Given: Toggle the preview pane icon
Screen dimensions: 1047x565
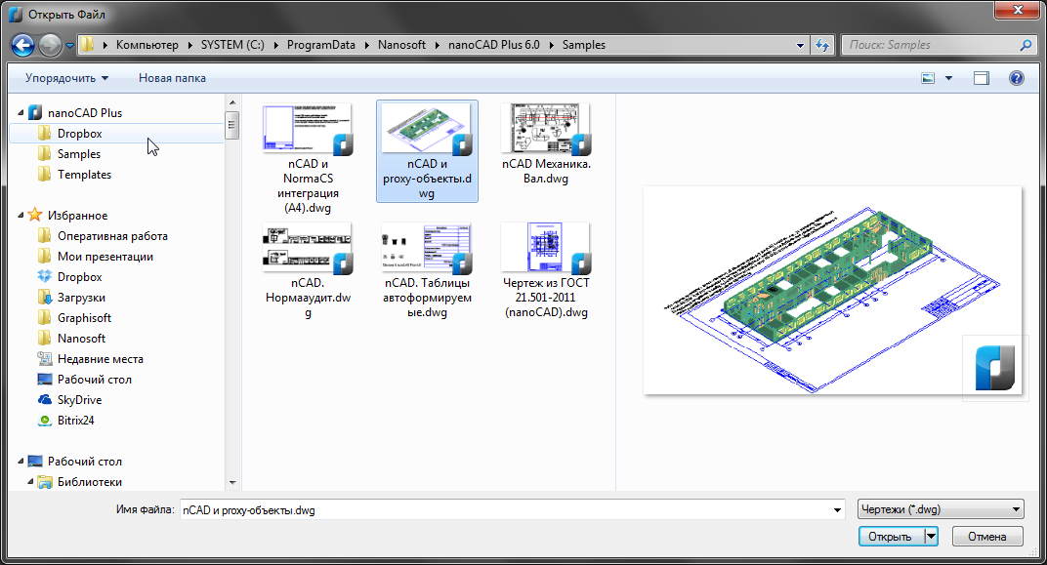Looking at the screenshot, I should pos(983,77).
